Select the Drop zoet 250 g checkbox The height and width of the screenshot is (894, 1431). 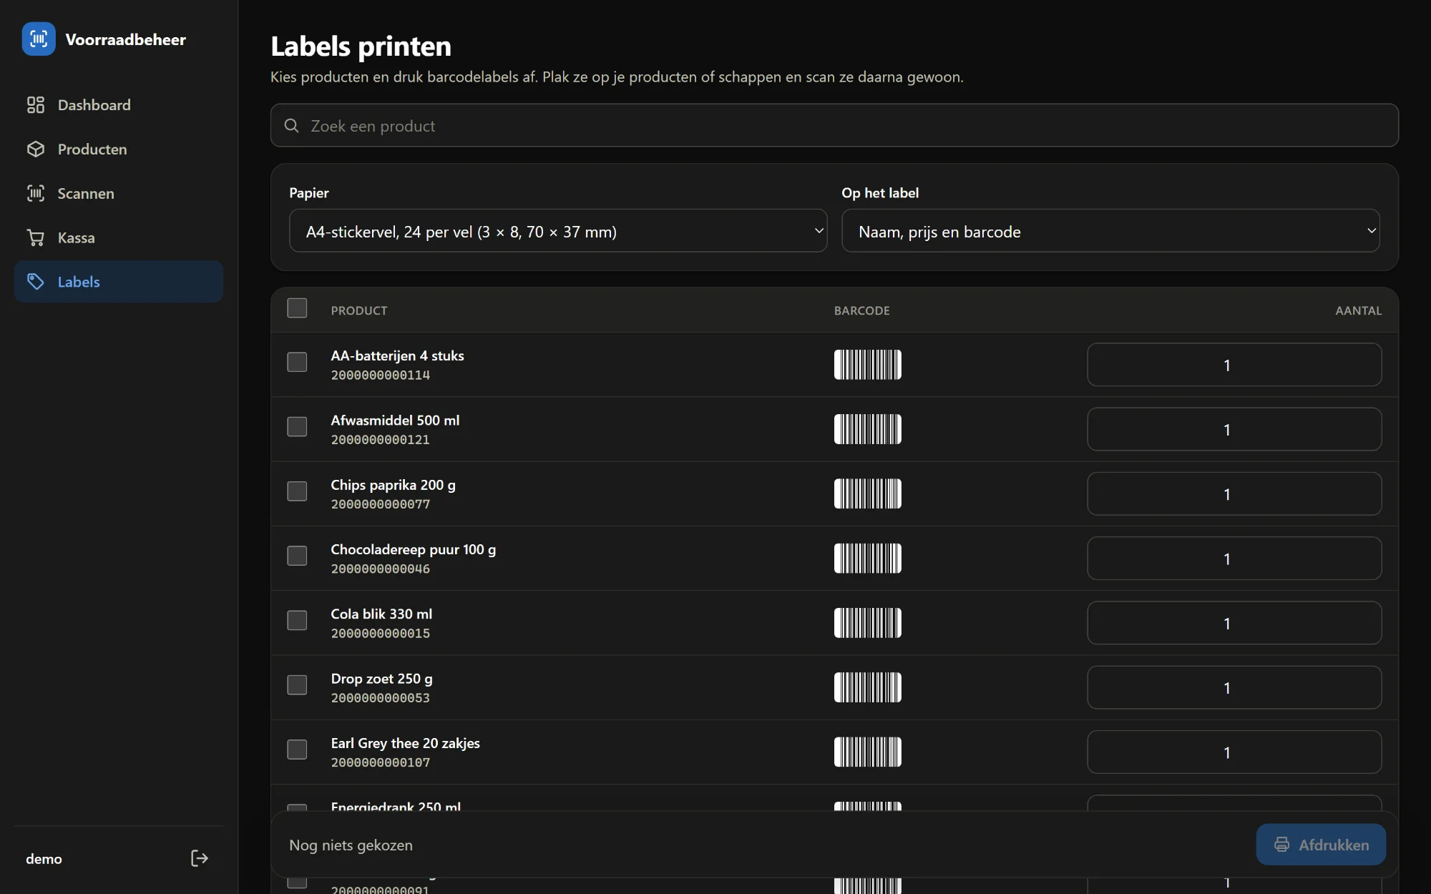(x=297, y=685)
